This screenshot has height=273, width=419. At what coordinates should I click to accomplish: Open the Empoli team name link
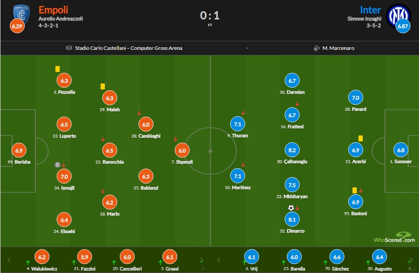53,10
